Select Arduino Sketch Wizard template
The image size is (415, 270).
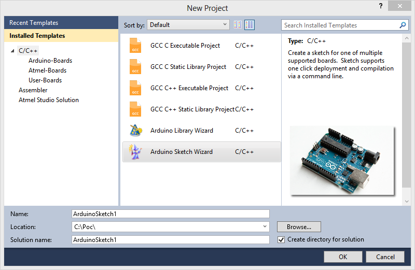[201, 152]
